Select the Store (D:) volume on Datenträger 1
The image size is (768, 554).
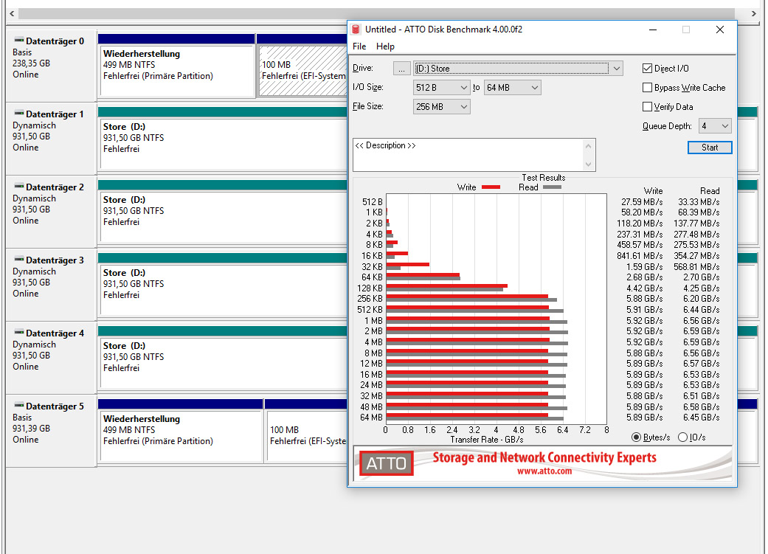point(224,144)
